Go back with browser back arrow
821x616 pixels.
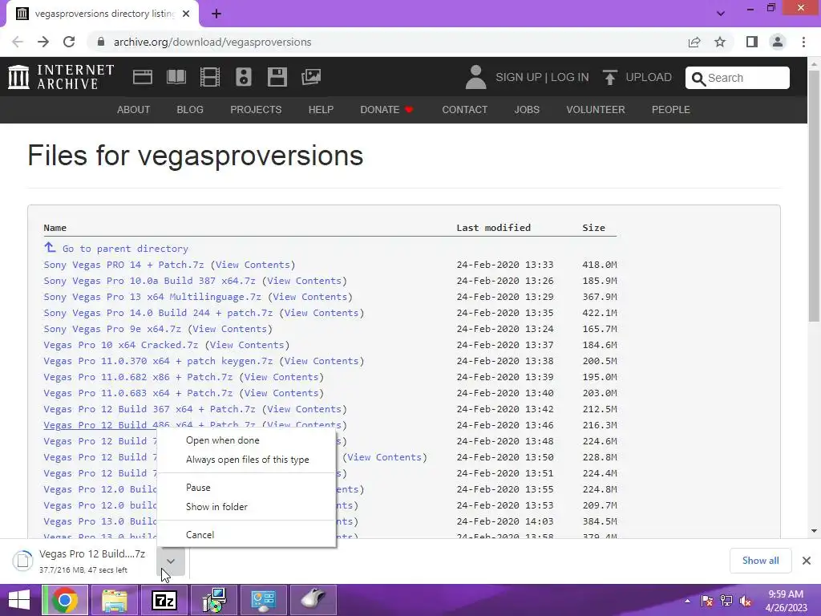point(18,42)
